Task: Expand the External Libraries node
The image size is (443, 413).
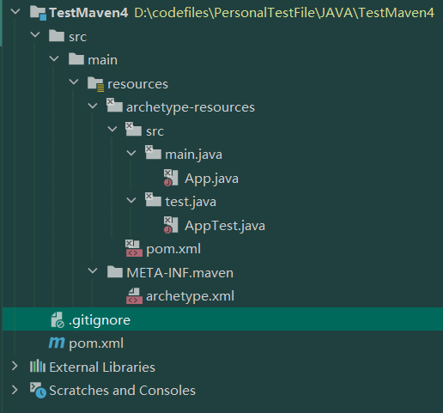Action: coord(15,366)
